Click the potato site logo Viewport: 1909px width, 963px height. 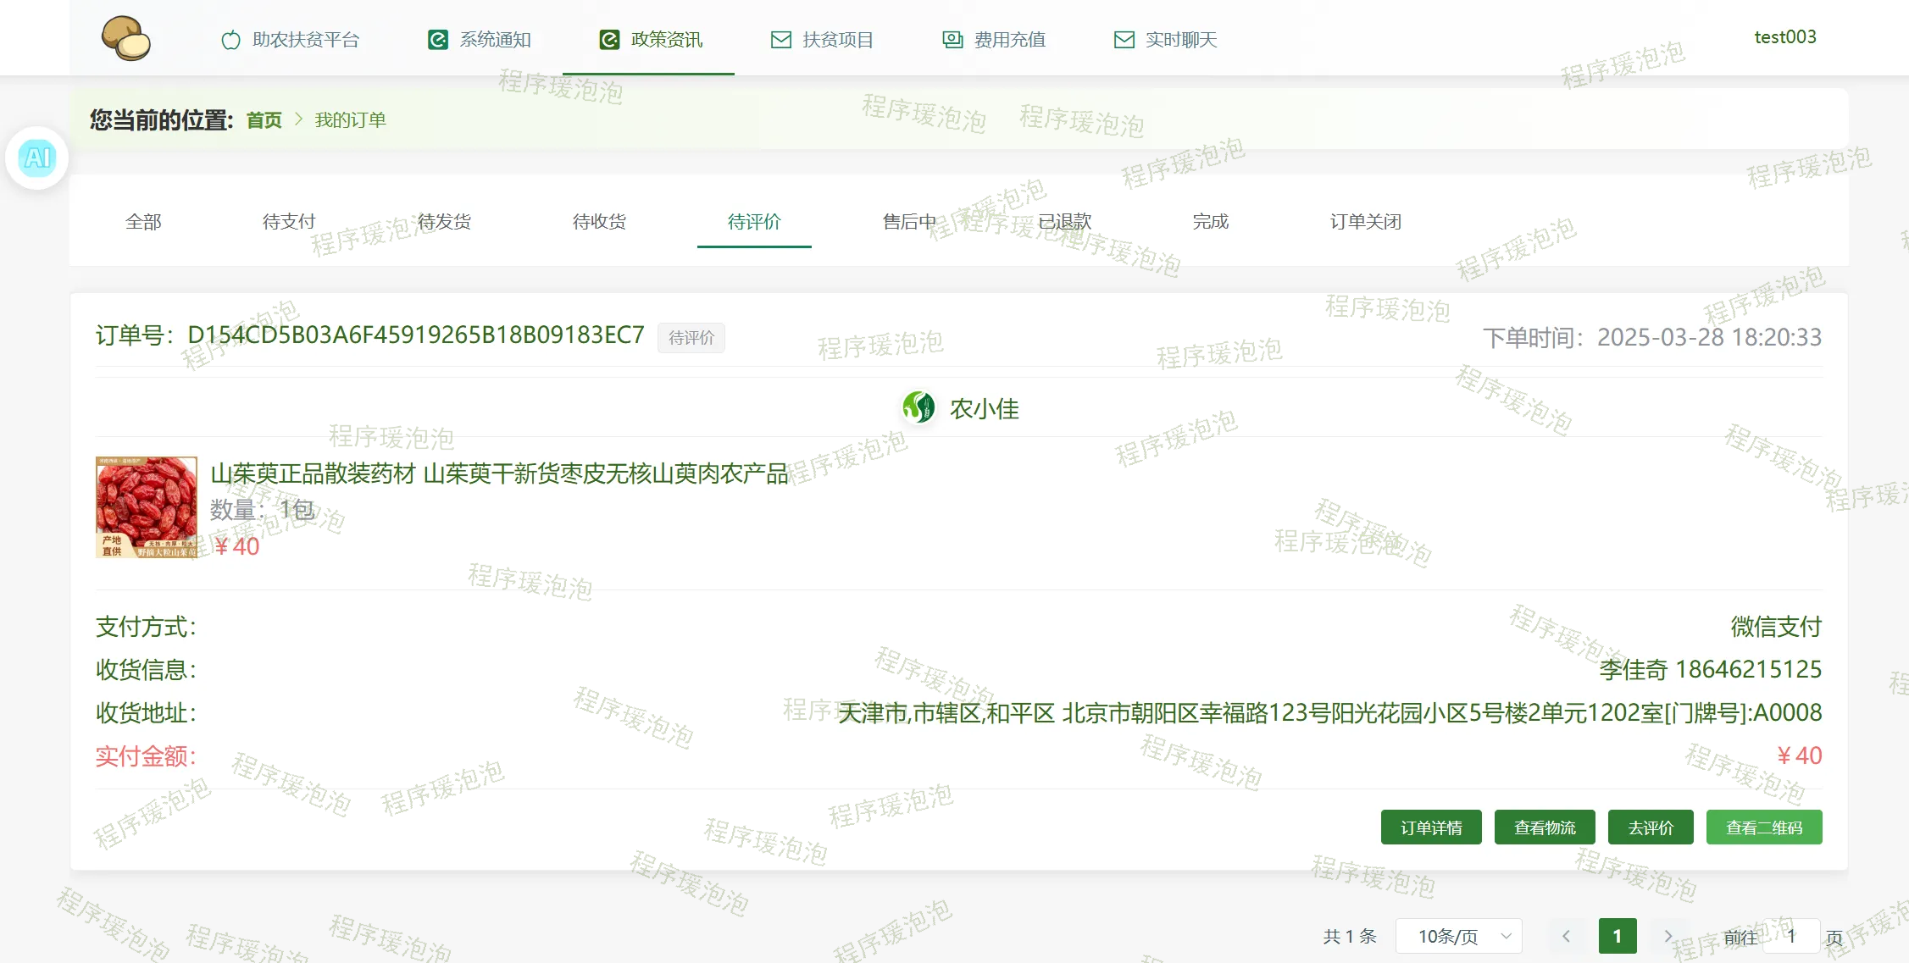coord(125,38)
